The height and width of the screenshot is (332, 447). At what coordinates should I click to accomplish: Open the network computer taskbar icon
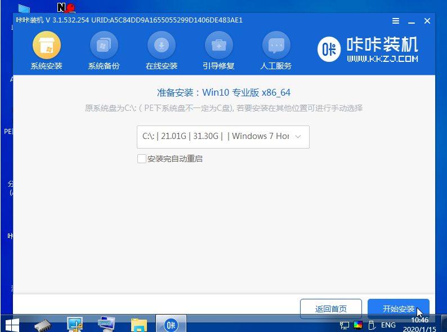75,325
